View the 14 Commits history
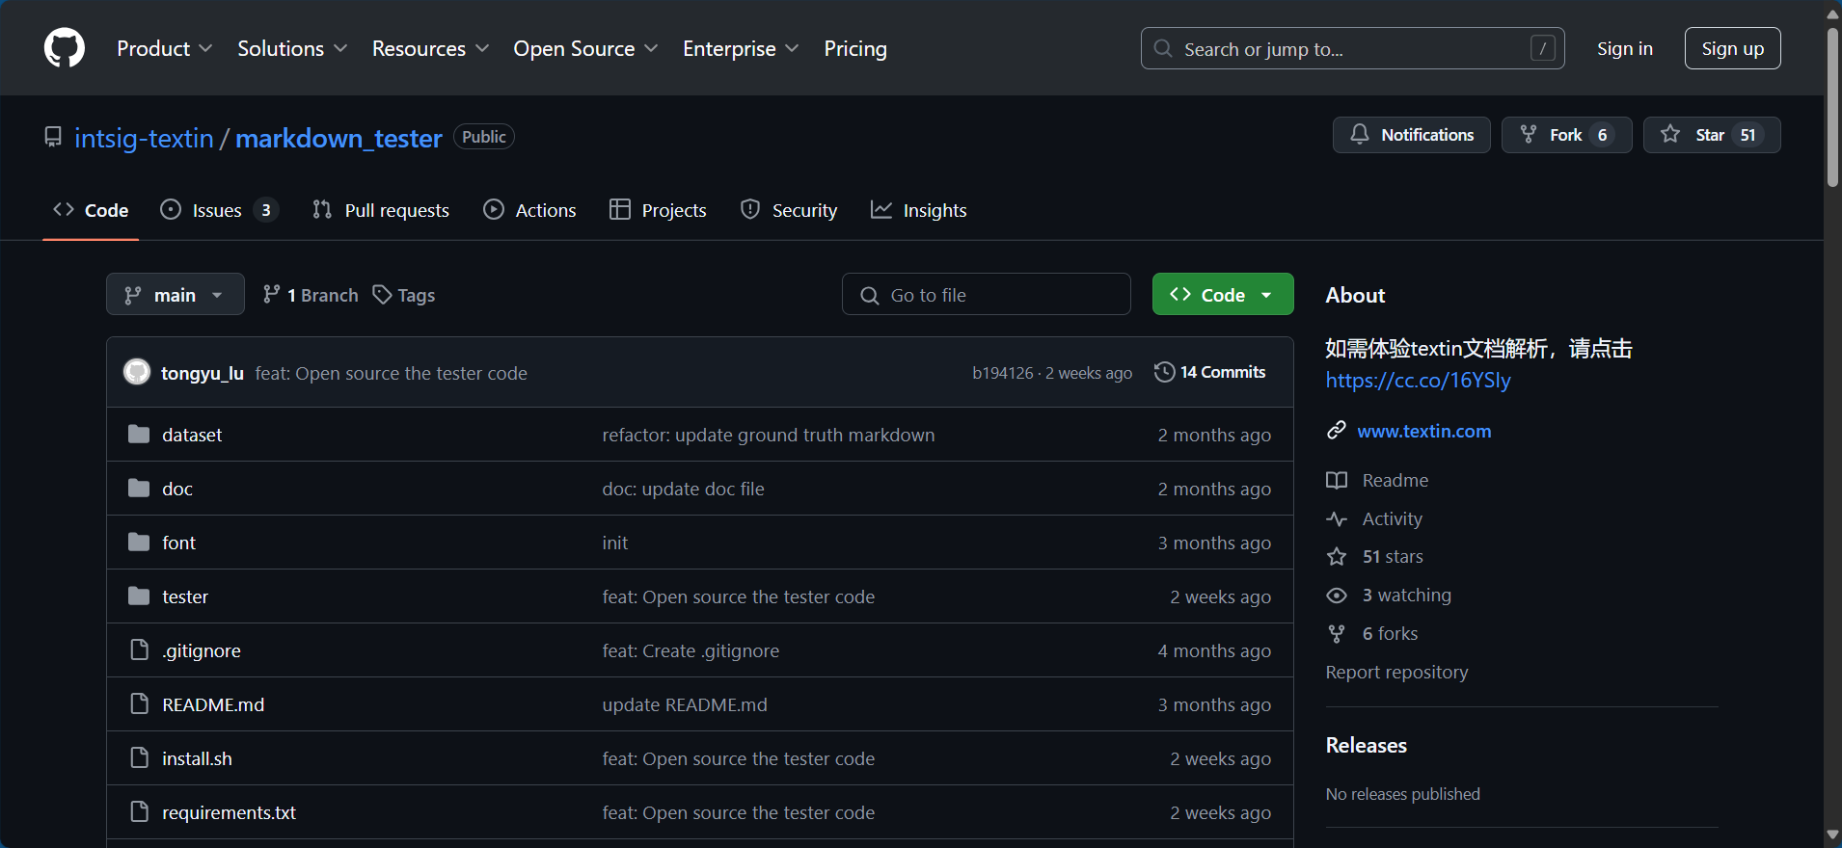 coord(1209,372)
